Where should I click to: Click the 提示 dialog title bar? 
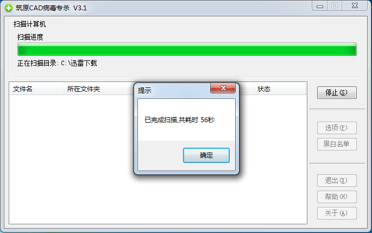pyautogui.click(x=173, y=90)
